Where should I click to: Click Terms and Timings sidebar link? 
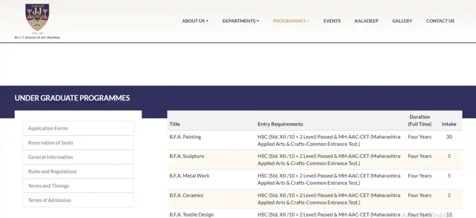(48, 186)
